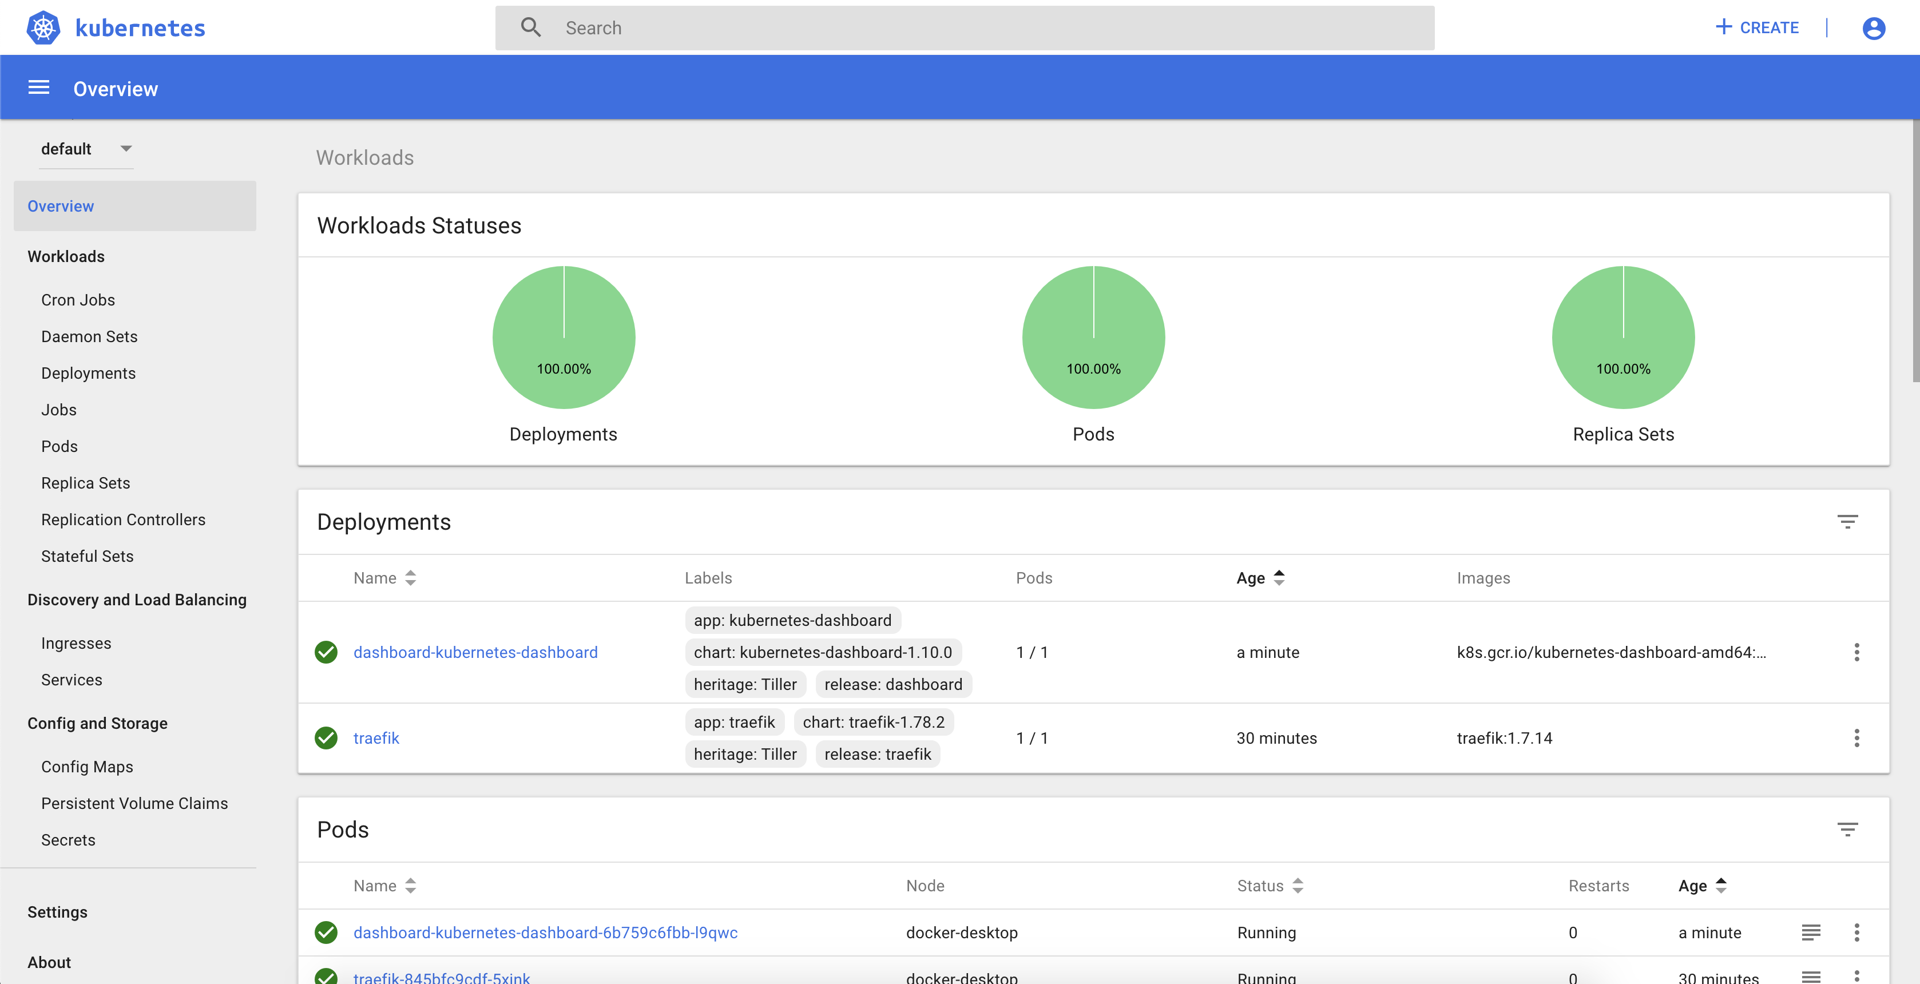Click the traefik deployment link

coord(376,738)
